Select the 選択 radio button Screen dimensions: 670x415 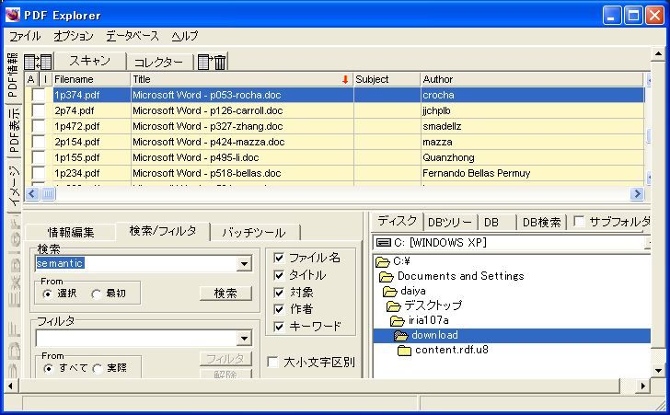[x=48, y=294]
